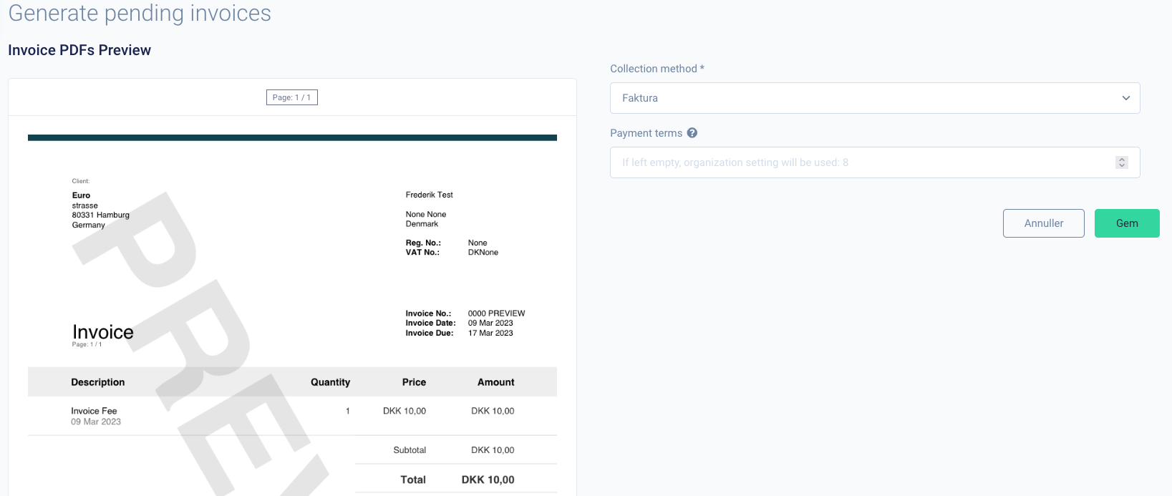The width and height of the screenshot is (1172, 496).
Task: Click the sender country 'Denmark'
Action: tap(422, 224)
